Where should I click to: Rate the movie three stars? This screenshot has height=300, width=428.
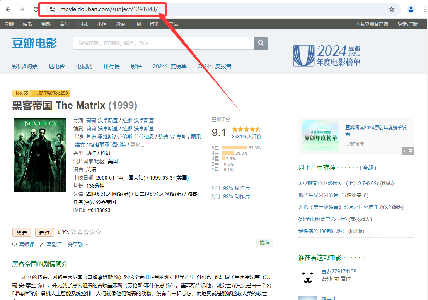(86, 232)
